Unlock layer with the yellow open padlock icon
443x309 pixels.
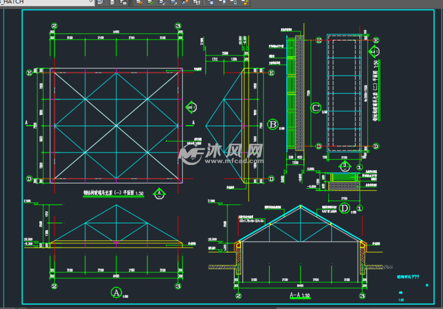(x=246, y=2)
